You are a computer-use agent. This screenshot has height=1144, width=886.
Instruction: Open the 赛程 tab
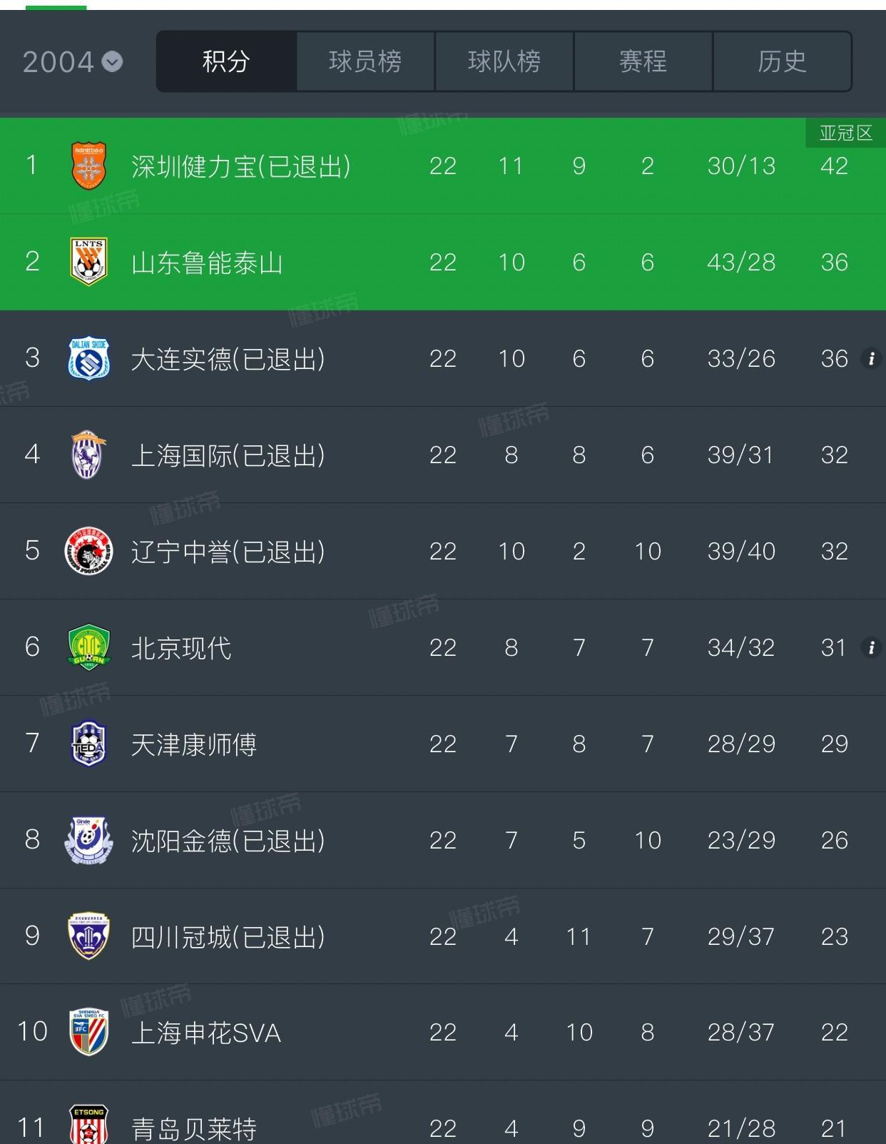coord(643,61)
